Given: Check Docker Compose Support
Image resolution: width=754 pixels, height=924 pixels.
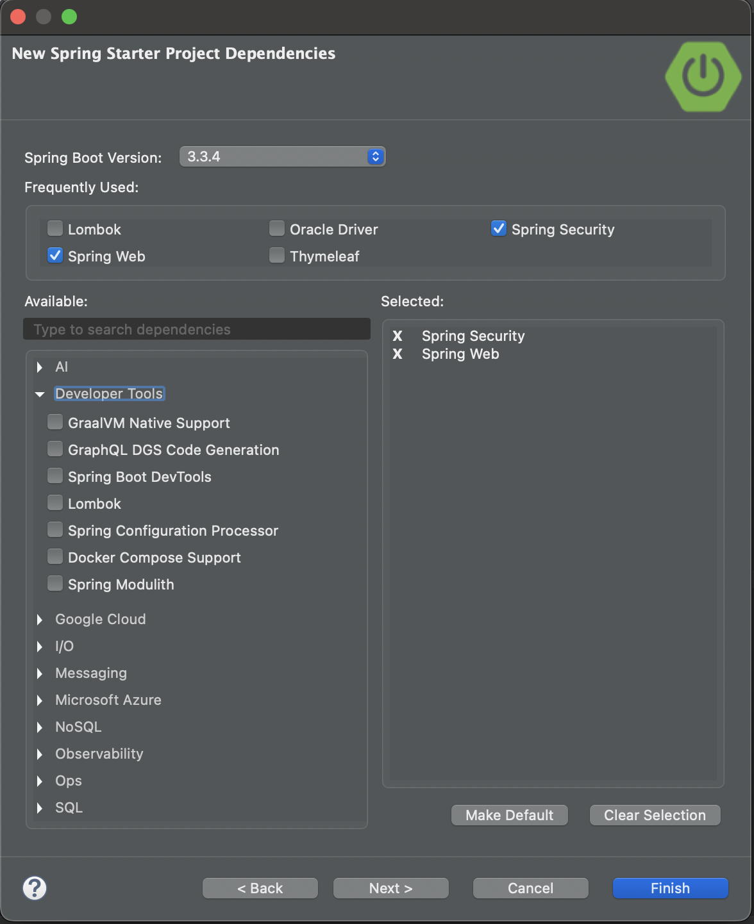Looking at the screenshot, I should tap(56, 557).
